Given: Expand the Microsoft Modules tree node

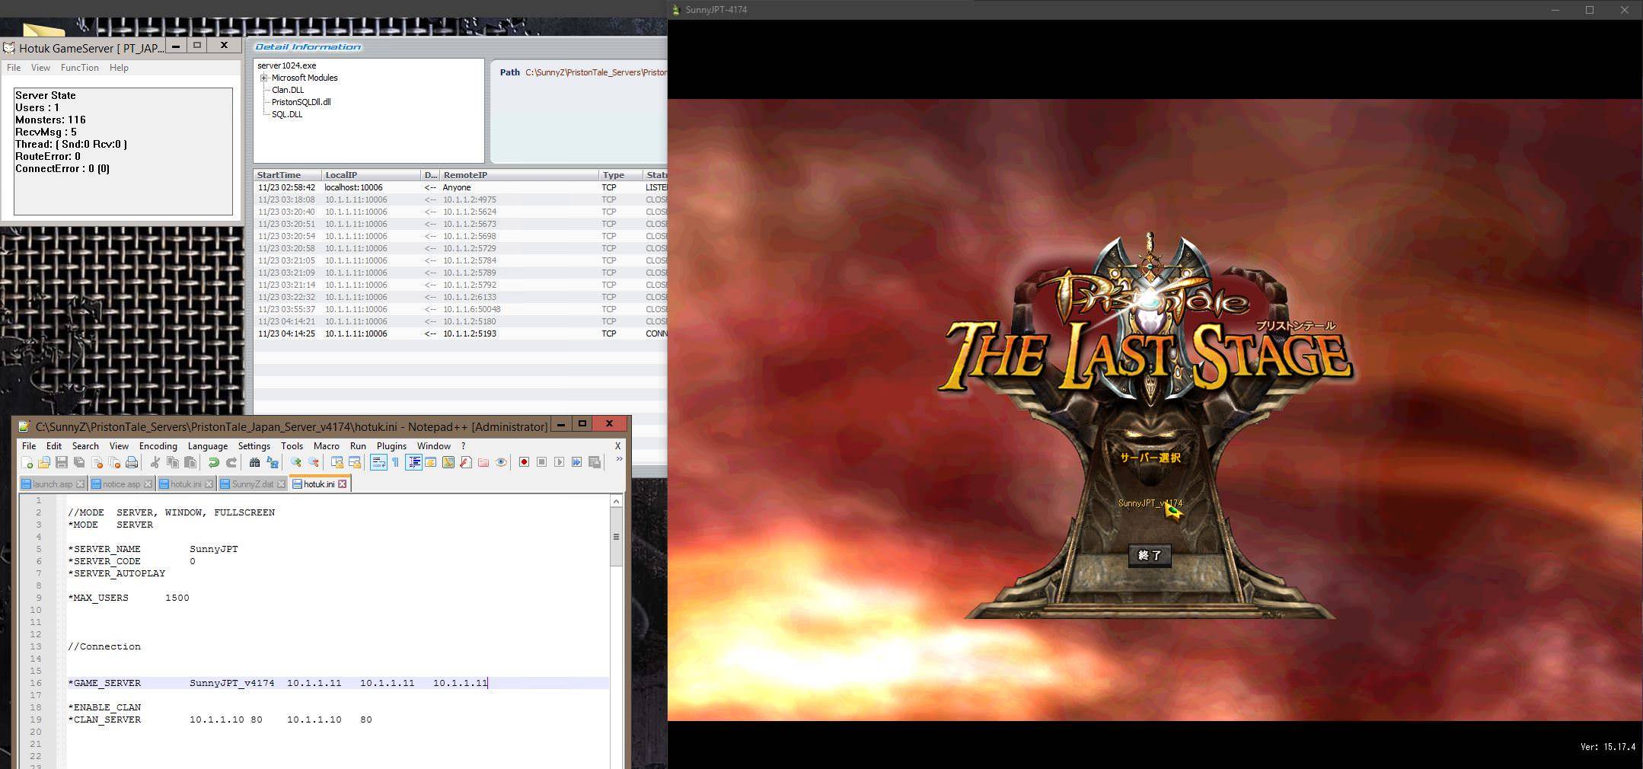Looking at the screenshot, I should tap(263, 78).
